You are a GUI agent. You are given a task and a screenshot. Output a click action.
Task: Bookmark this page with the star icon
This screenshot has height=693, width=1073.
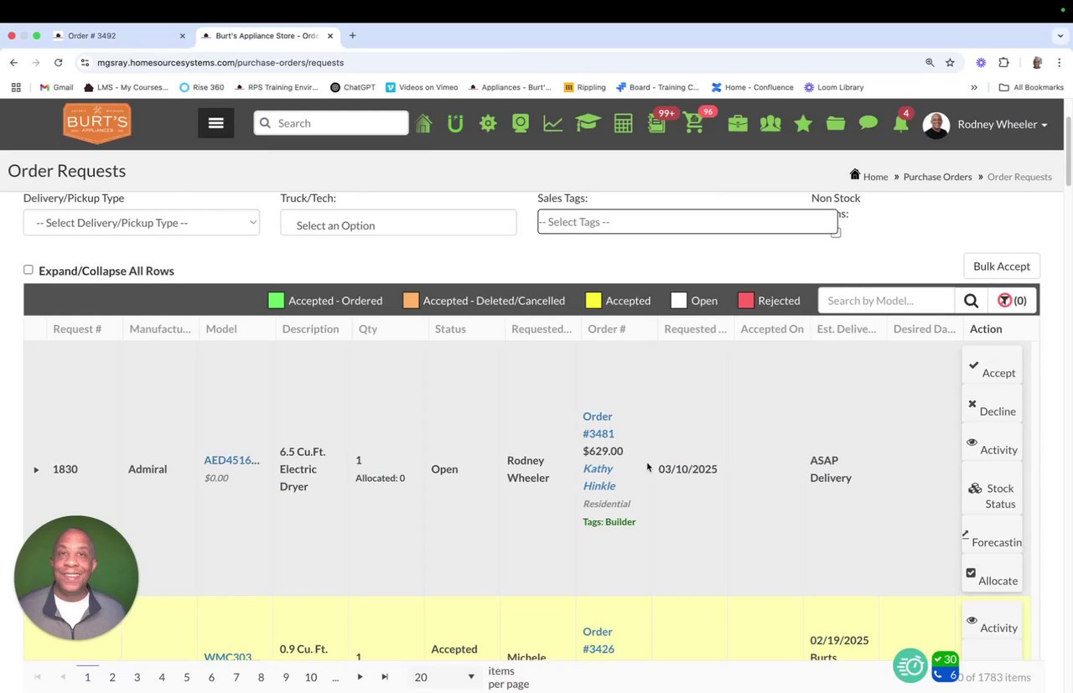tap(950, 63)
